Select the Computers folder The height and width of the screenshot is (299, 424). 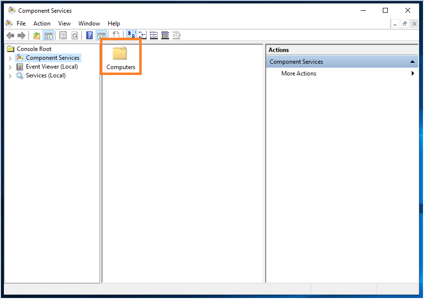point(121,58)
